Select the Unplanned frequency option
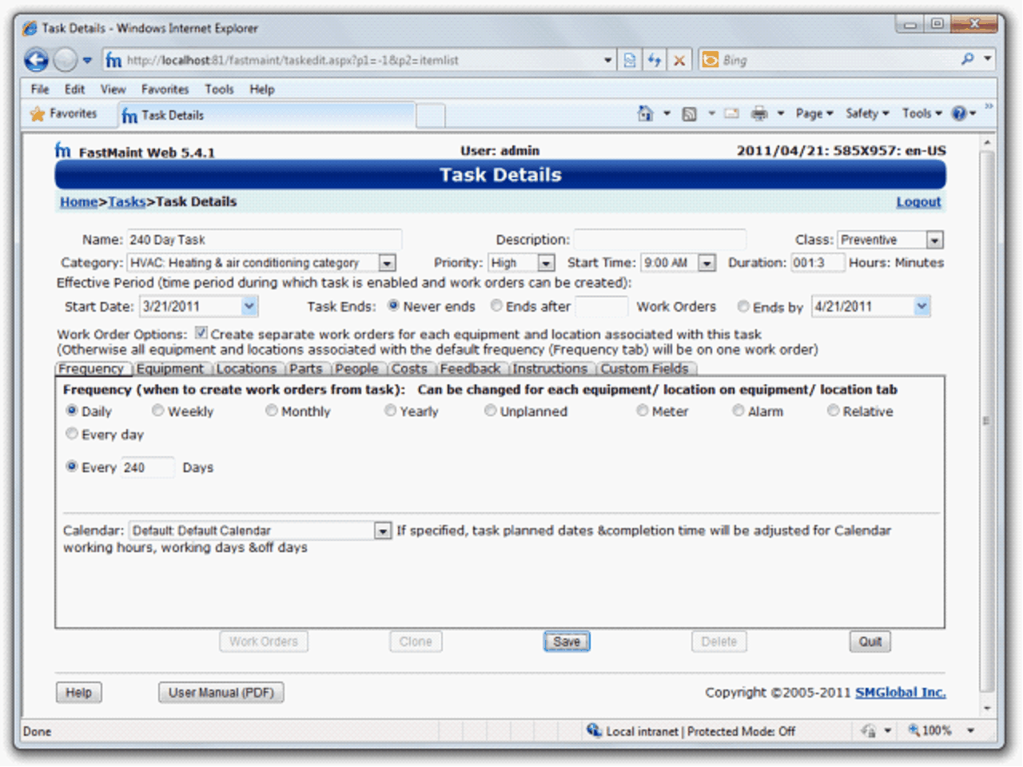This screenshot has height=767, width=1023. (x=491, y=410)
